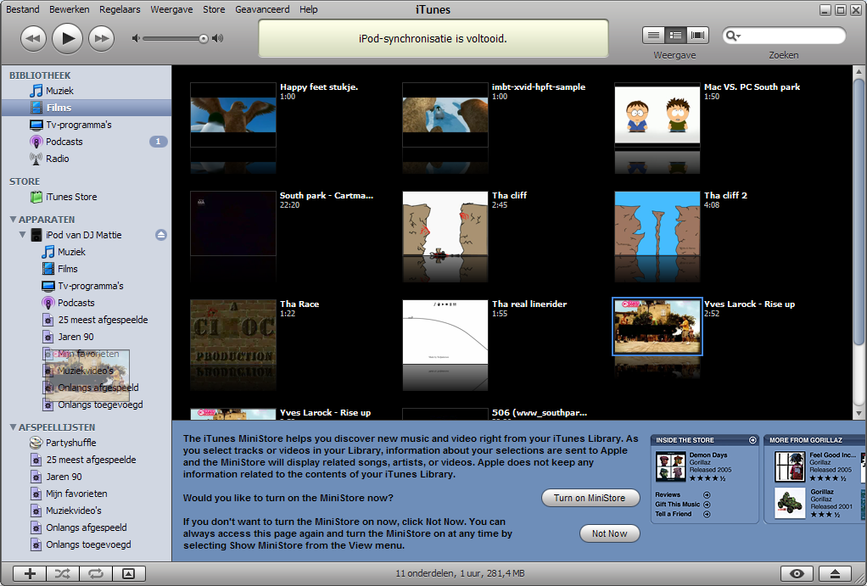Switch to grouped album view mode
This screenshot has width=867, height=586.
click(x=675, y=36)
